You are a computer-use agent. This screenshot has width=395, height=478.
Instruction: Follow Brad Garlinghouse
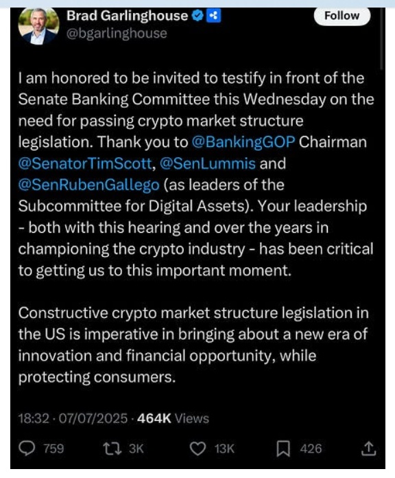coord(342,16)
